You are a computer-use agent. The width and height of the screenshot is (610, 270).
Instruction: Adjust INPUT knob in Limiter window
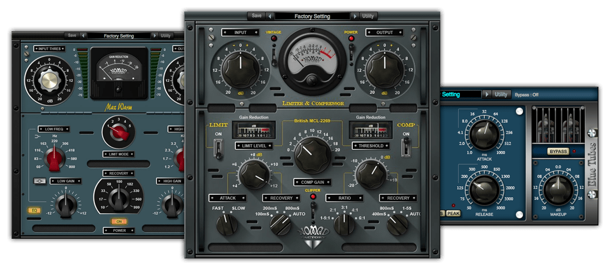[240, 70]
